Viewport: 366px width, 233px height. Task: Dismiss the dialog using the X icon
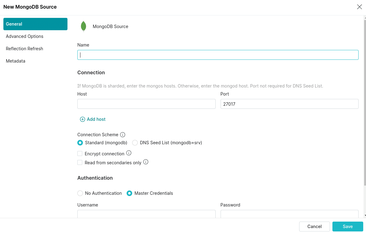(x=359, y=6)
